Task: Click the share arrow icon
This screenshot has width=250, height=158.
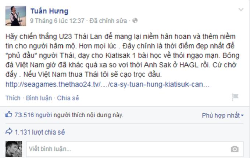Action: 9,131
